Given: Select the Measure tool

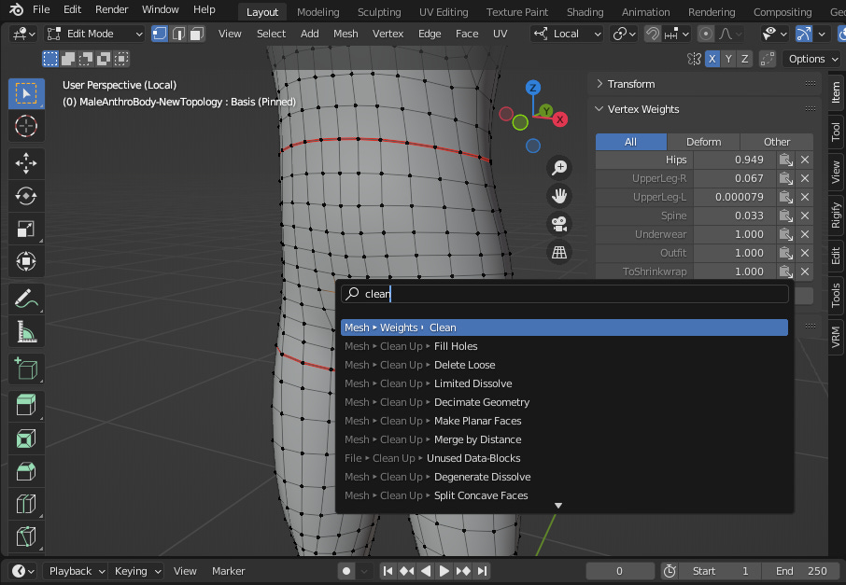Looking at the screenshot, I should tap(26, 332).
